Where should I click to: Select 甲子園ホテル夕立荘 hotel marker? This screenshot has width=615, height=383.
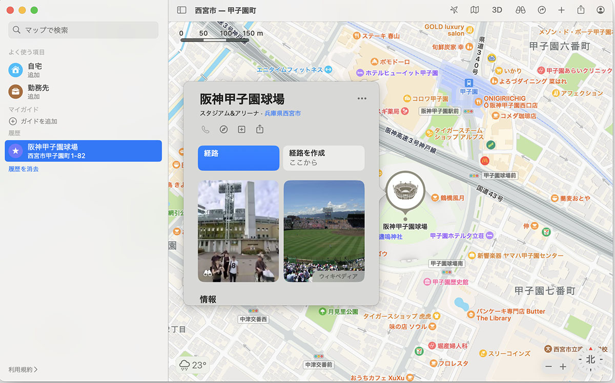pos(489,236)
